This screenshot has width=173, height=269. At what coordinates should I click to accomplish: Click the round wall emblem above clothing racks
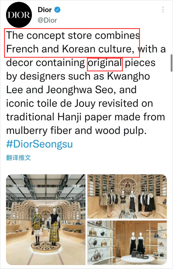pyautogui.click(x=128, y=186)
